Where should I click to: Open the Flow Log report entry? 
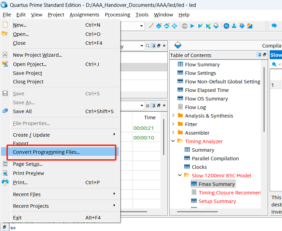point(195,107)
